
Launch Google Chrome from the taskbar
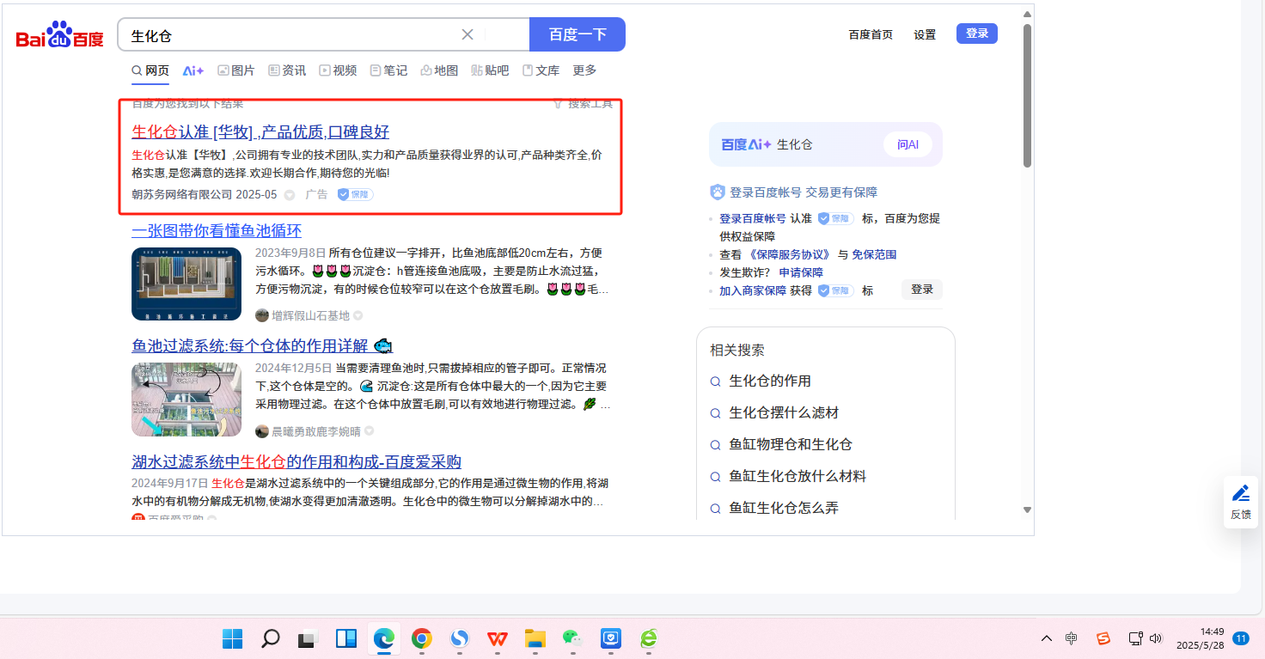421,638
